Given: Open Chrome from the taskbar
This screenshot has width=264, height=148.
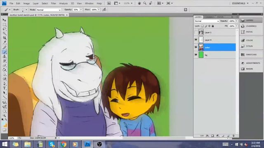Looking at the screenshot, I should coord(64,144).
